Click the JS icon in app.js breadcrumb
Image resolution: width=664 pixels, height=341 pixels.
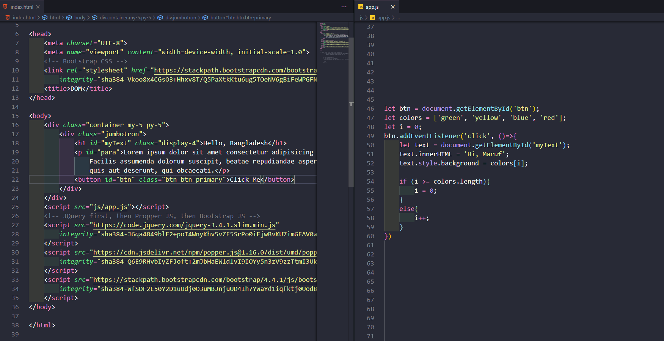coord(372,17)
